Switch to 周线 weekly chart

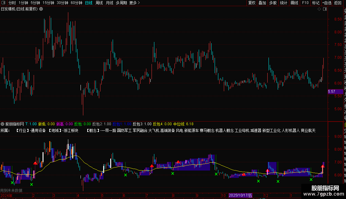click(99, 3)
